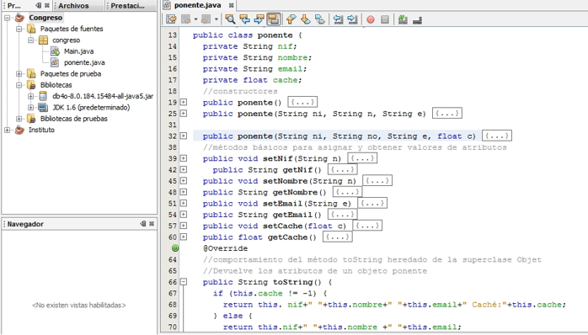Click Shift Line Right icon

(x=352, y=19)
